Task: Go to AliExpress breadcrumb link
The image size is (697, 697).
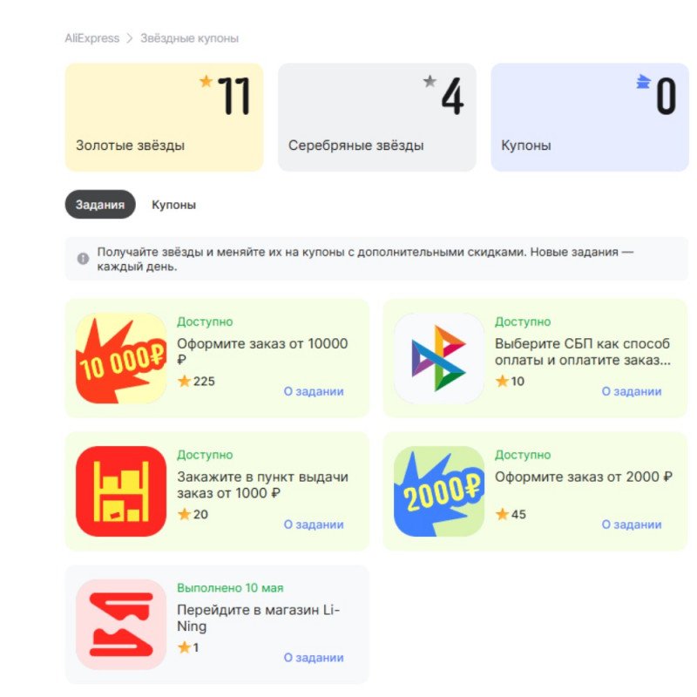Action: [x=92, y=38]
